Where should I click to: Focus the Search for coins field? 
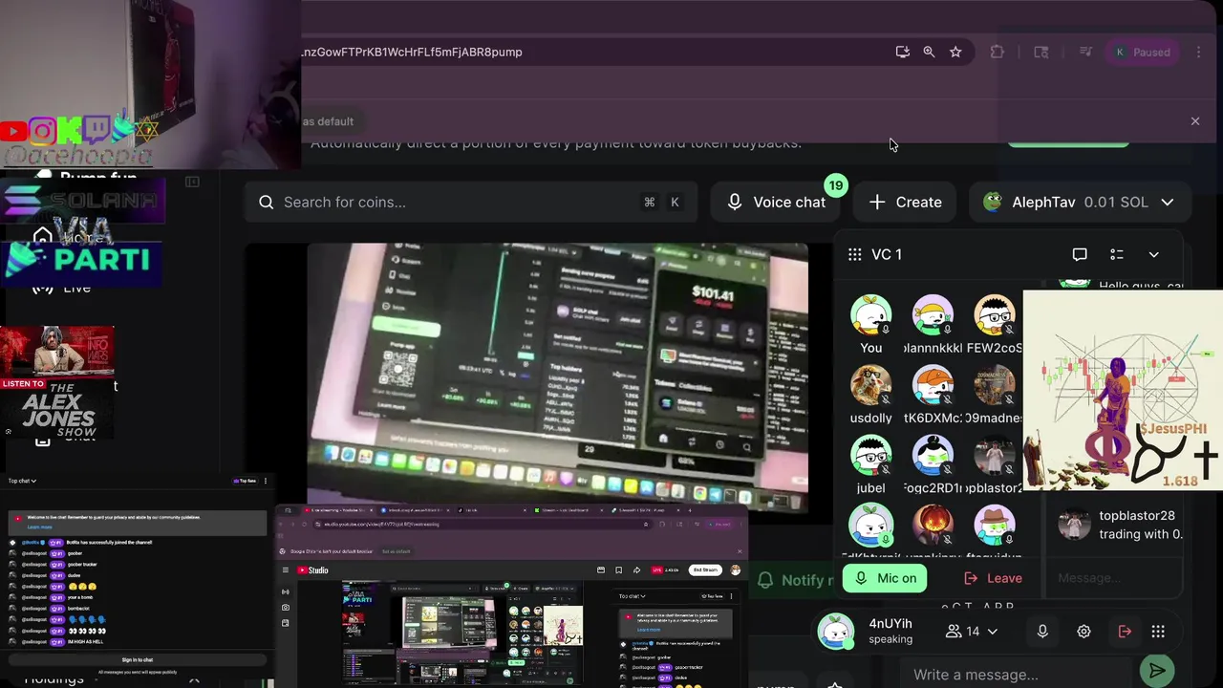tap(470, 202)
